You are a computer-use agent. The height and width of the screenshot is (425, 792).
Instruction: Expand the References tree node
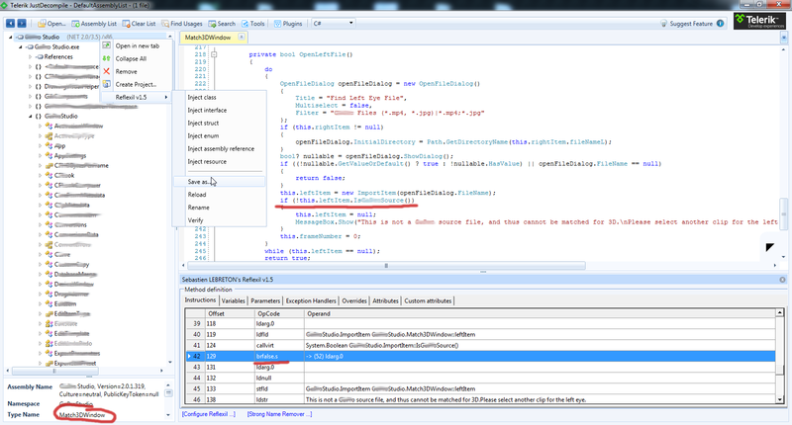(x=30, y=57)
